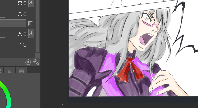Increase the 0 value with up arrow
Image resolution: width=198 pixels, height=108 pixels.
[25, 43]
